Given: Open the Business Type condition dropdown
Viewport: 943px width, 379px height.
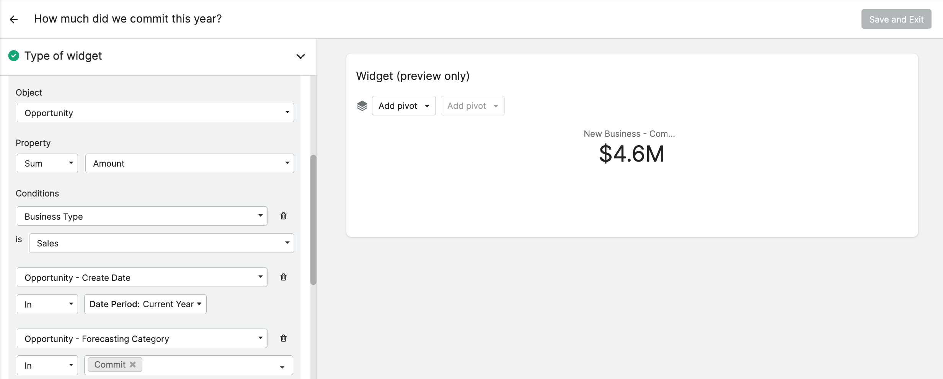Looking at the screenshot, I should pyautogui.click(x=142, y=216).
